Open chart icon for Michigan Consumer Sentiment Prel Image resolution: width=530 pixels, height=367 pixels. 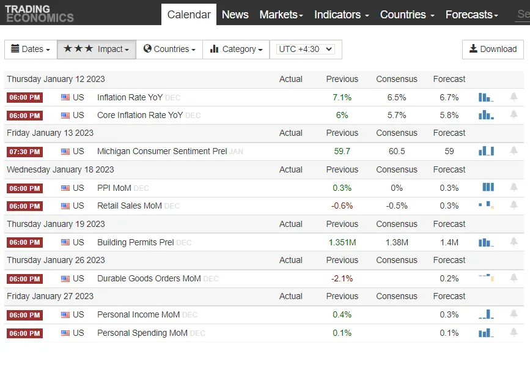tap(486, 151)
